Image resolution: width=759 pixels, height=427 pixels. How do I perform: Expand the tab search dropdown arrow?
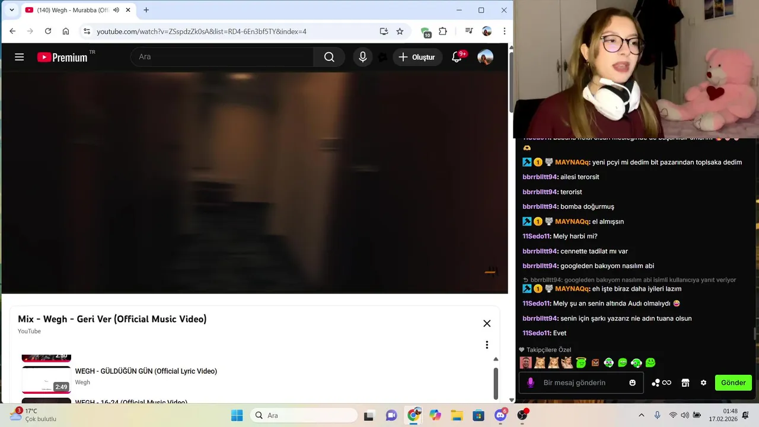pos(11,10)
